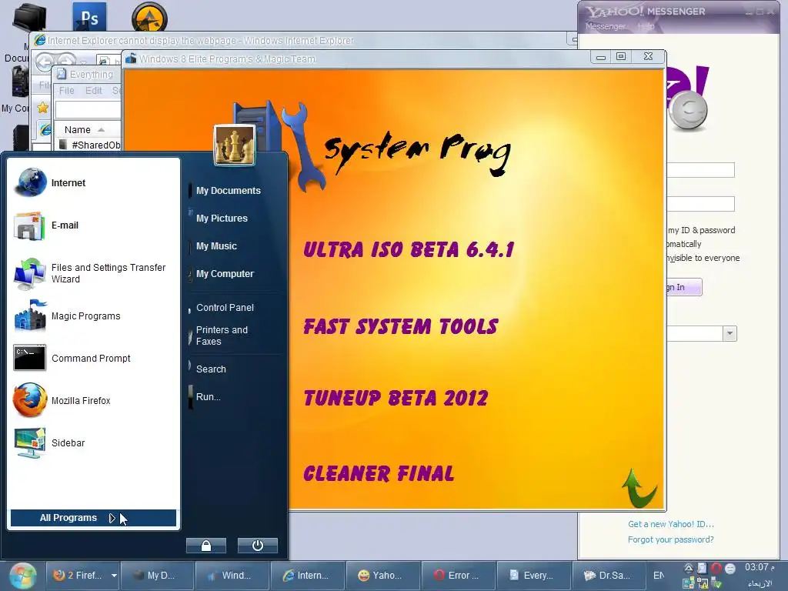Click the Windows Start orb
The image size is (788, 591).
point(22,576)
